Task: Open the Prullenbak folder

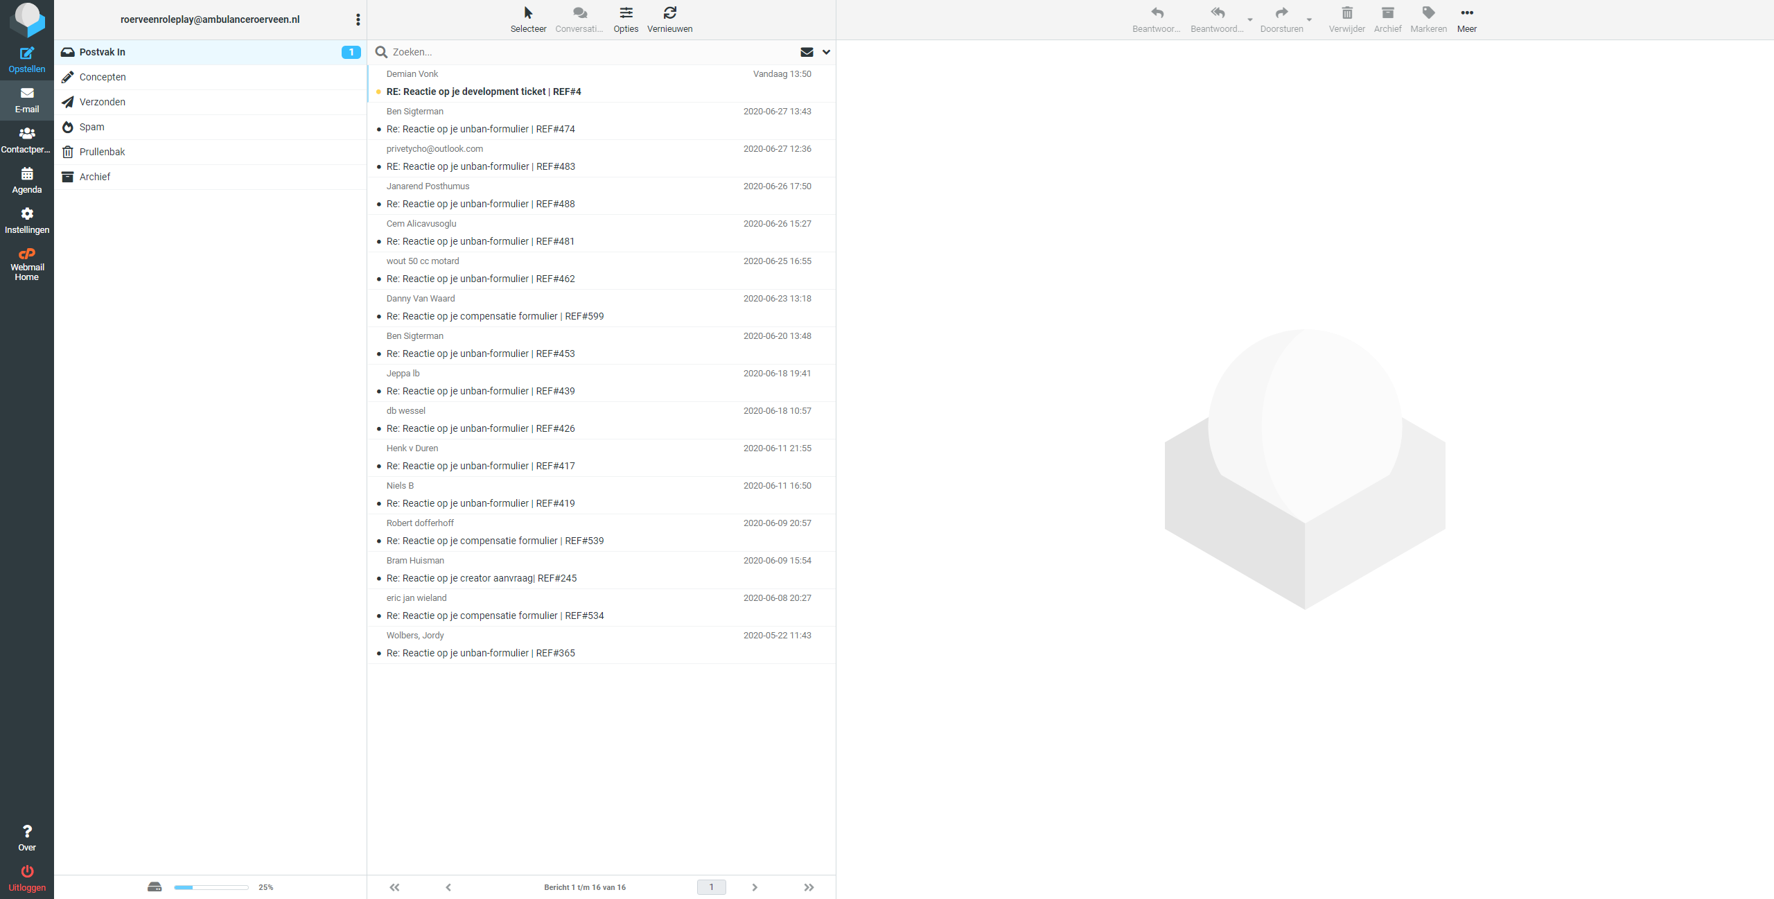Action: point(103,152)
